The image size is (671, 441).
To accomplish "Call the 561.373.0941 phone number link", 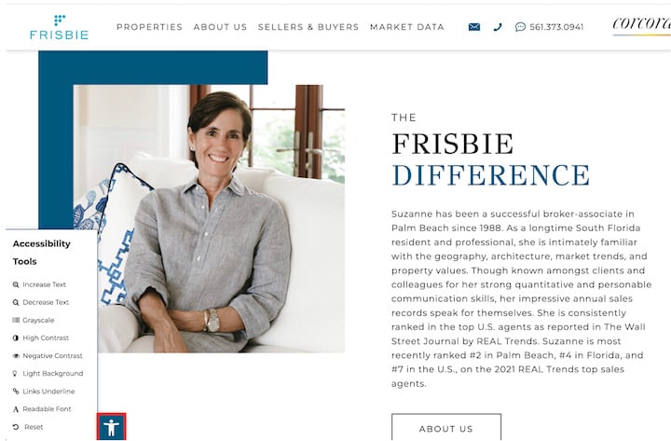I will tap(556, 27).
